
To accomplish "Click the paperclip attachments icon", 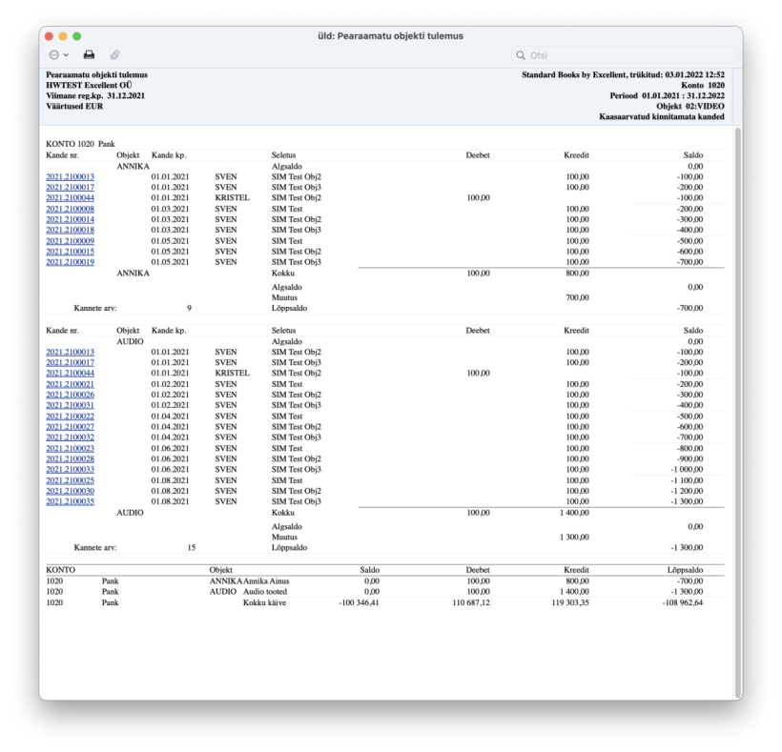I will (x=115, y=55).
